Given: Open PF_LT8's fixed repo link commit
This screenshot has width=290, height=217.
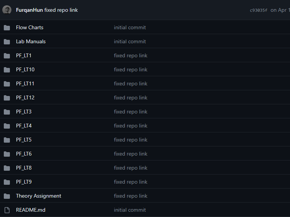Looking at the screenshot, I should [x=131, y=168].
